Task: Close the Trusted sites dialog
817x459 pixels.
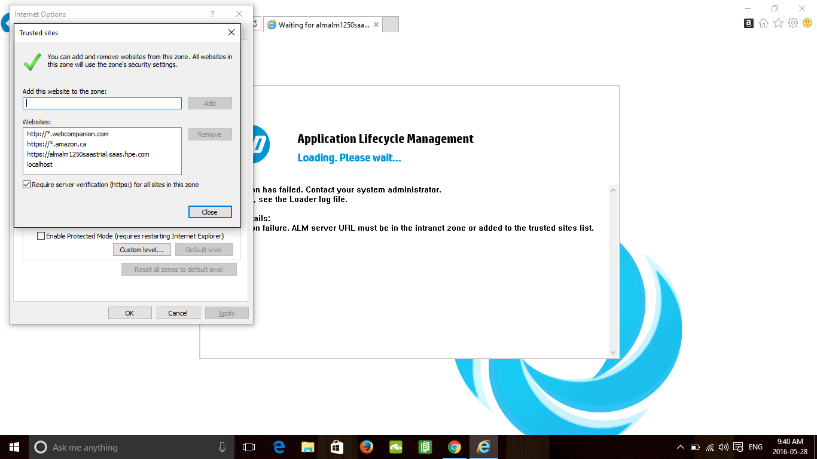Action: [210, 212]
